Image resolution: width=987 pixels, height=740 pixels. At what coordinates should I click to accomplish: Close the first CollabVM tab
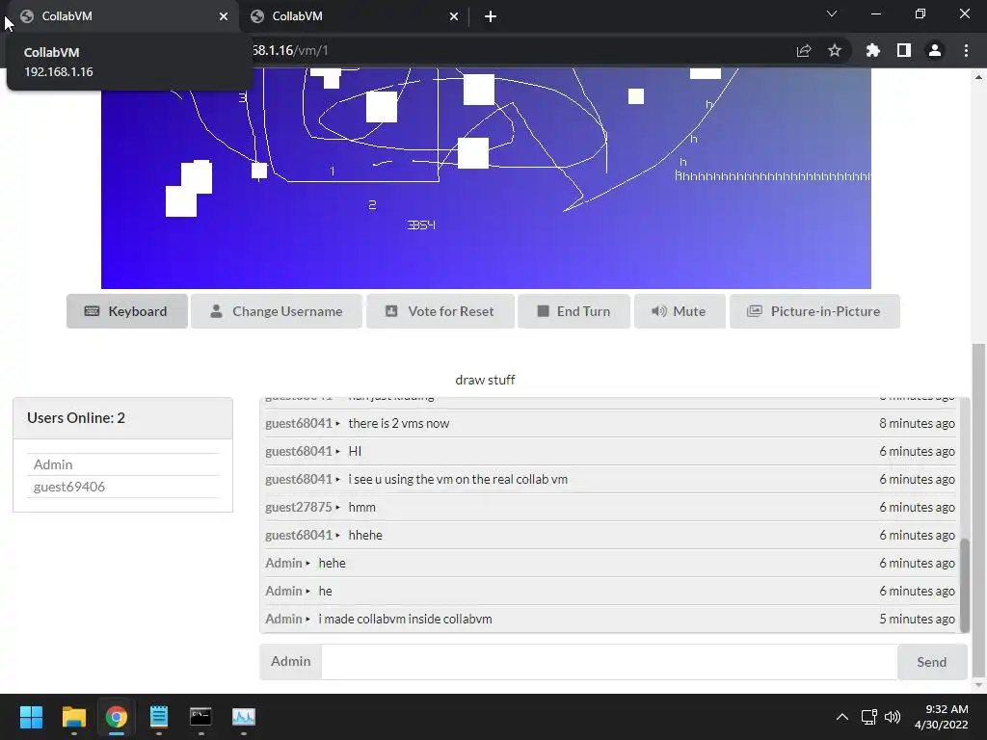coord(224,16)
